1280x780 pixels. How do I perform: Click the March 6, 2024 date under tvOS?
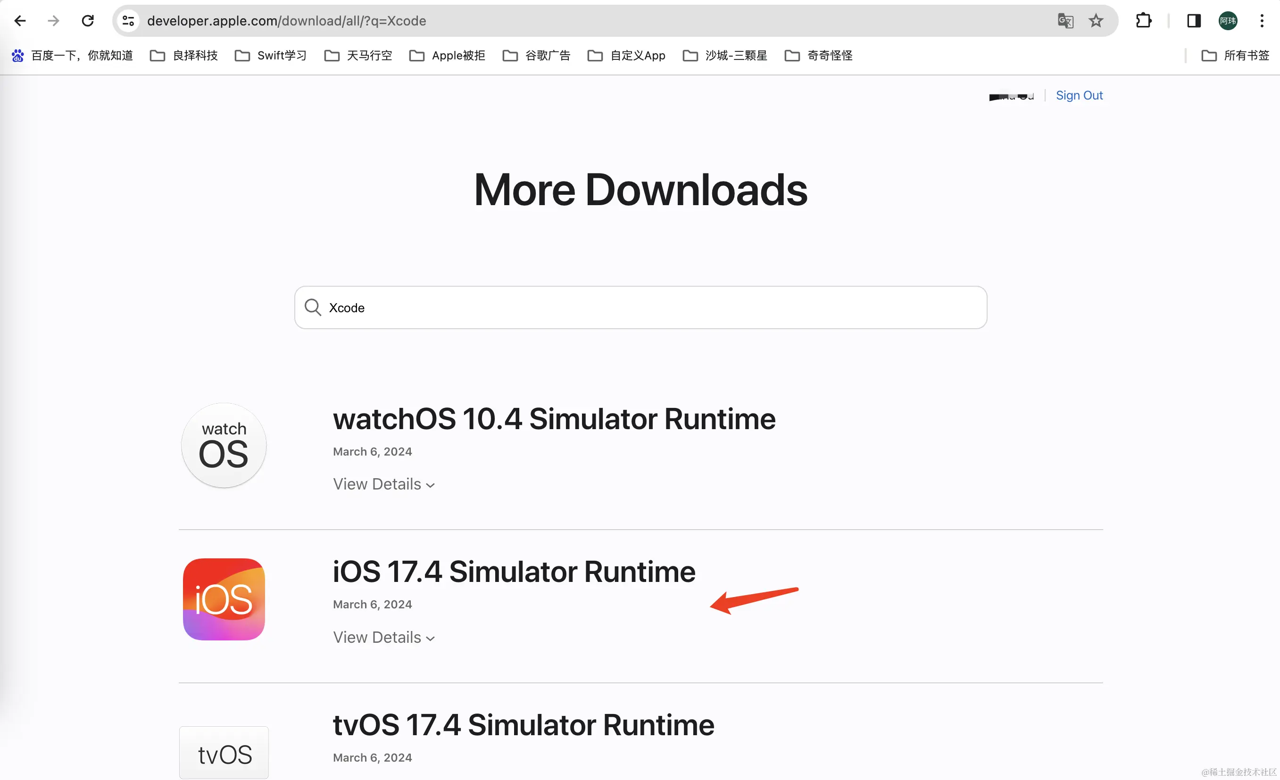click(x=373, y=758)
